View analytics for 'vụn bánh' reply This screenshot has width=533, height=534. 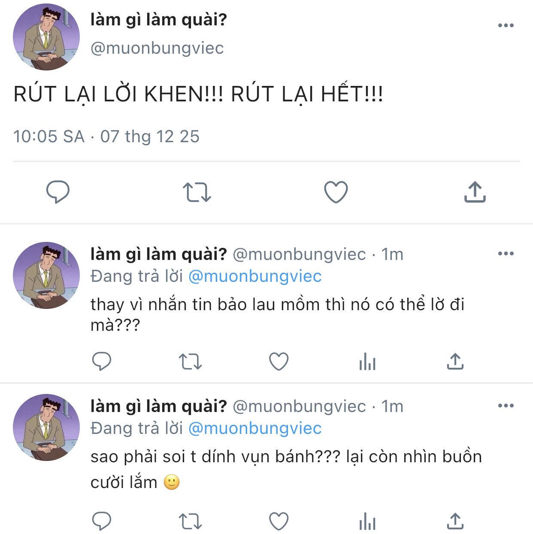[x=367, y=522]
